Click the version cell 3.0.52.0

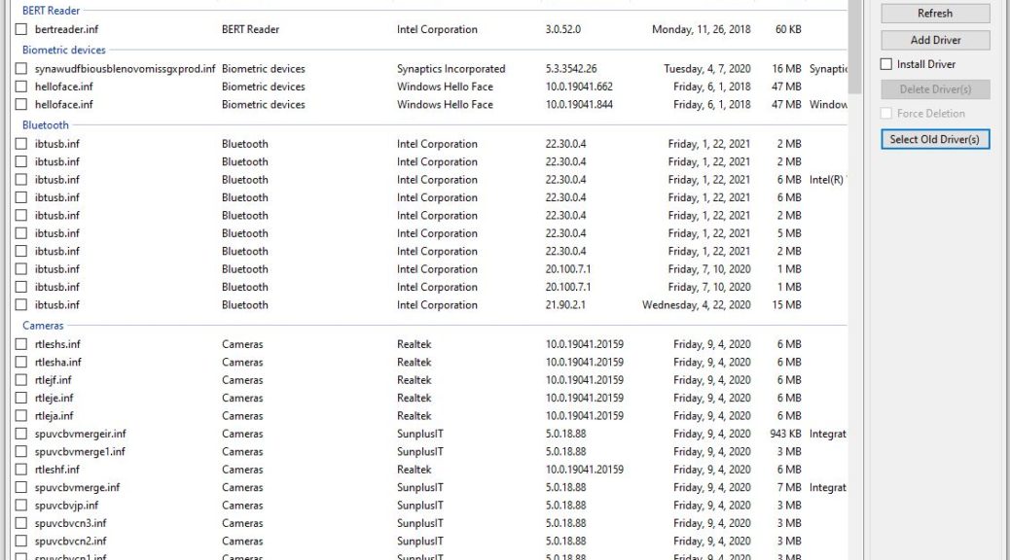(x=563, y=29)
